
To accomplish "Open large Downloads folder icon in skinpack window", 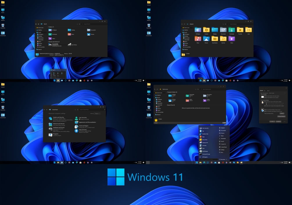I will 232,30.
